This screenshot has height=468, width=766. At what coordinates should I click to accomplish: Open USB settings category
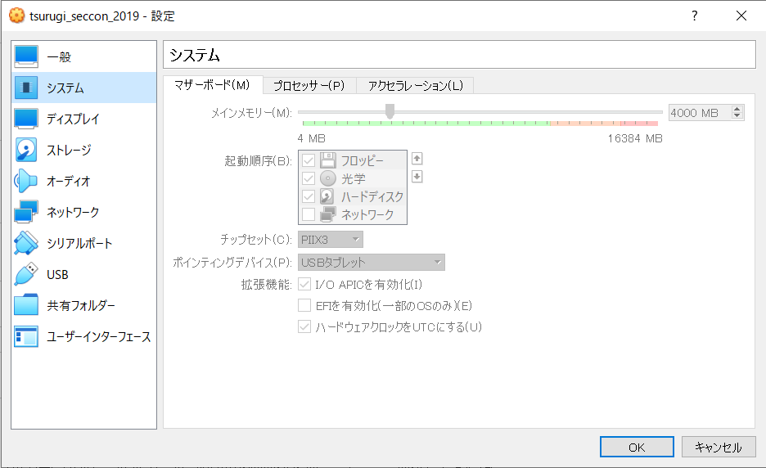[84, 275]
